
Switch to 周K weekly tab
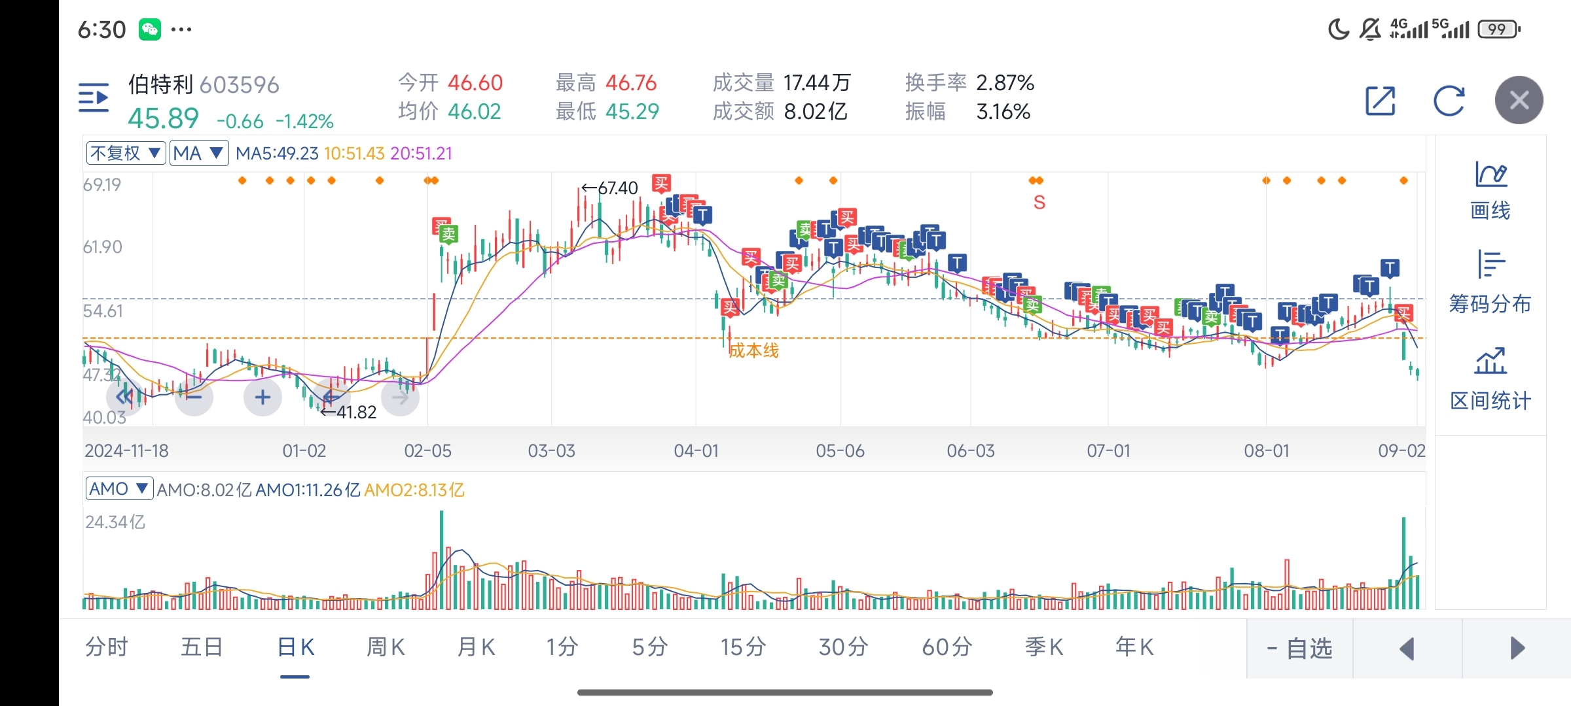click(x=386, y=647)
